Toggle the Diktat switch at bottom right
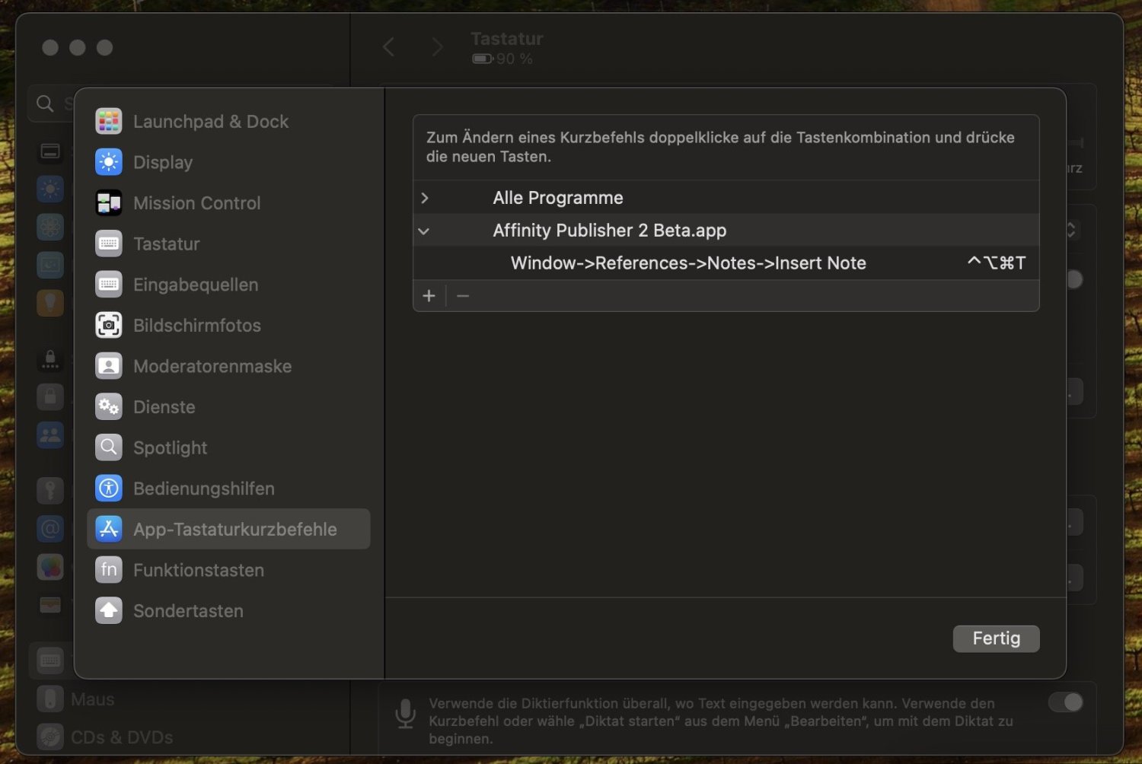Viewport: 1142px width, 764px height. point(1066,703)
